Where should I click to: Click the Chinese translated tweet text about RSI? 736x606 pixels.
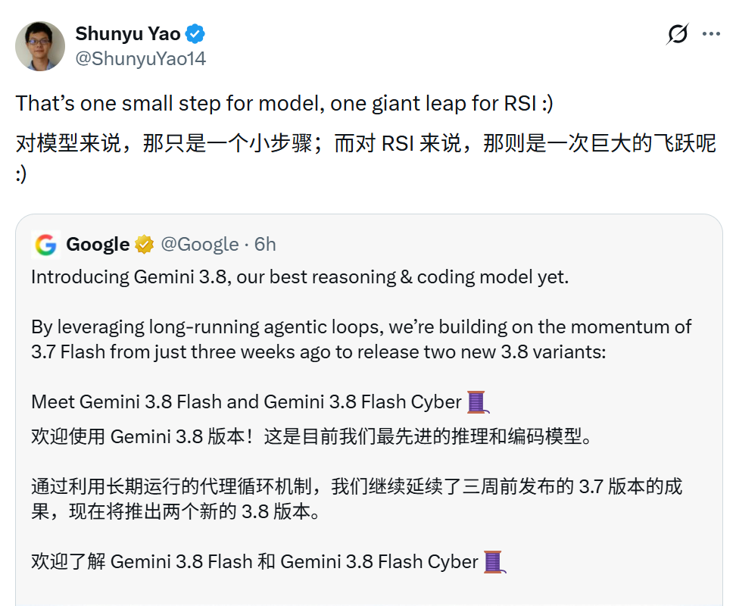coord(366,158)
